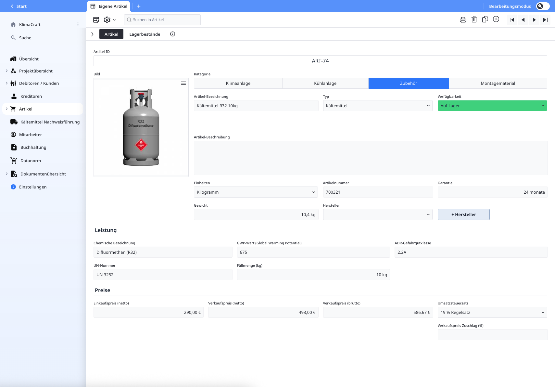Select the Klimaanlage category

coord(238,84)
